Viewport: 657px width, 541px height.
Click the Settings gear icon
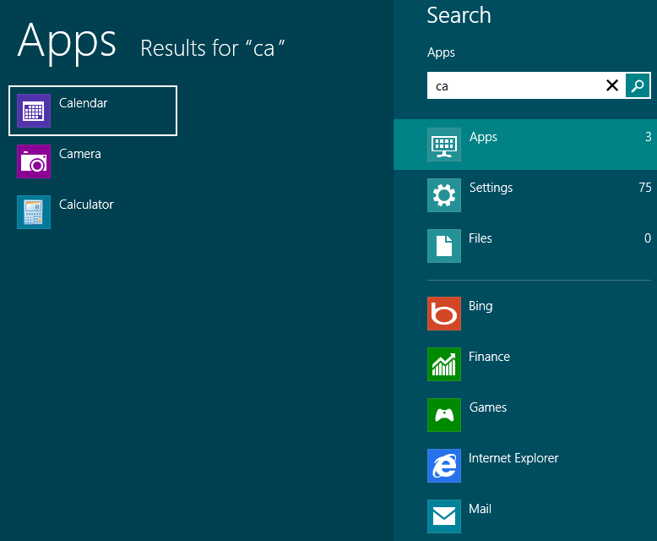click(x=444, y=195)
